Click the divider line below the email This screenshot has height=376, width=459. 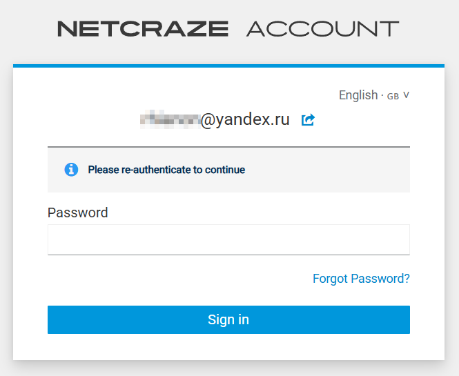pos(228,147)
